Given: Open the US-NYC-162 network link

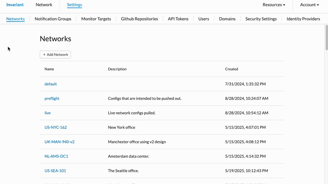Looking at the screenshot, I should point(56,127).
